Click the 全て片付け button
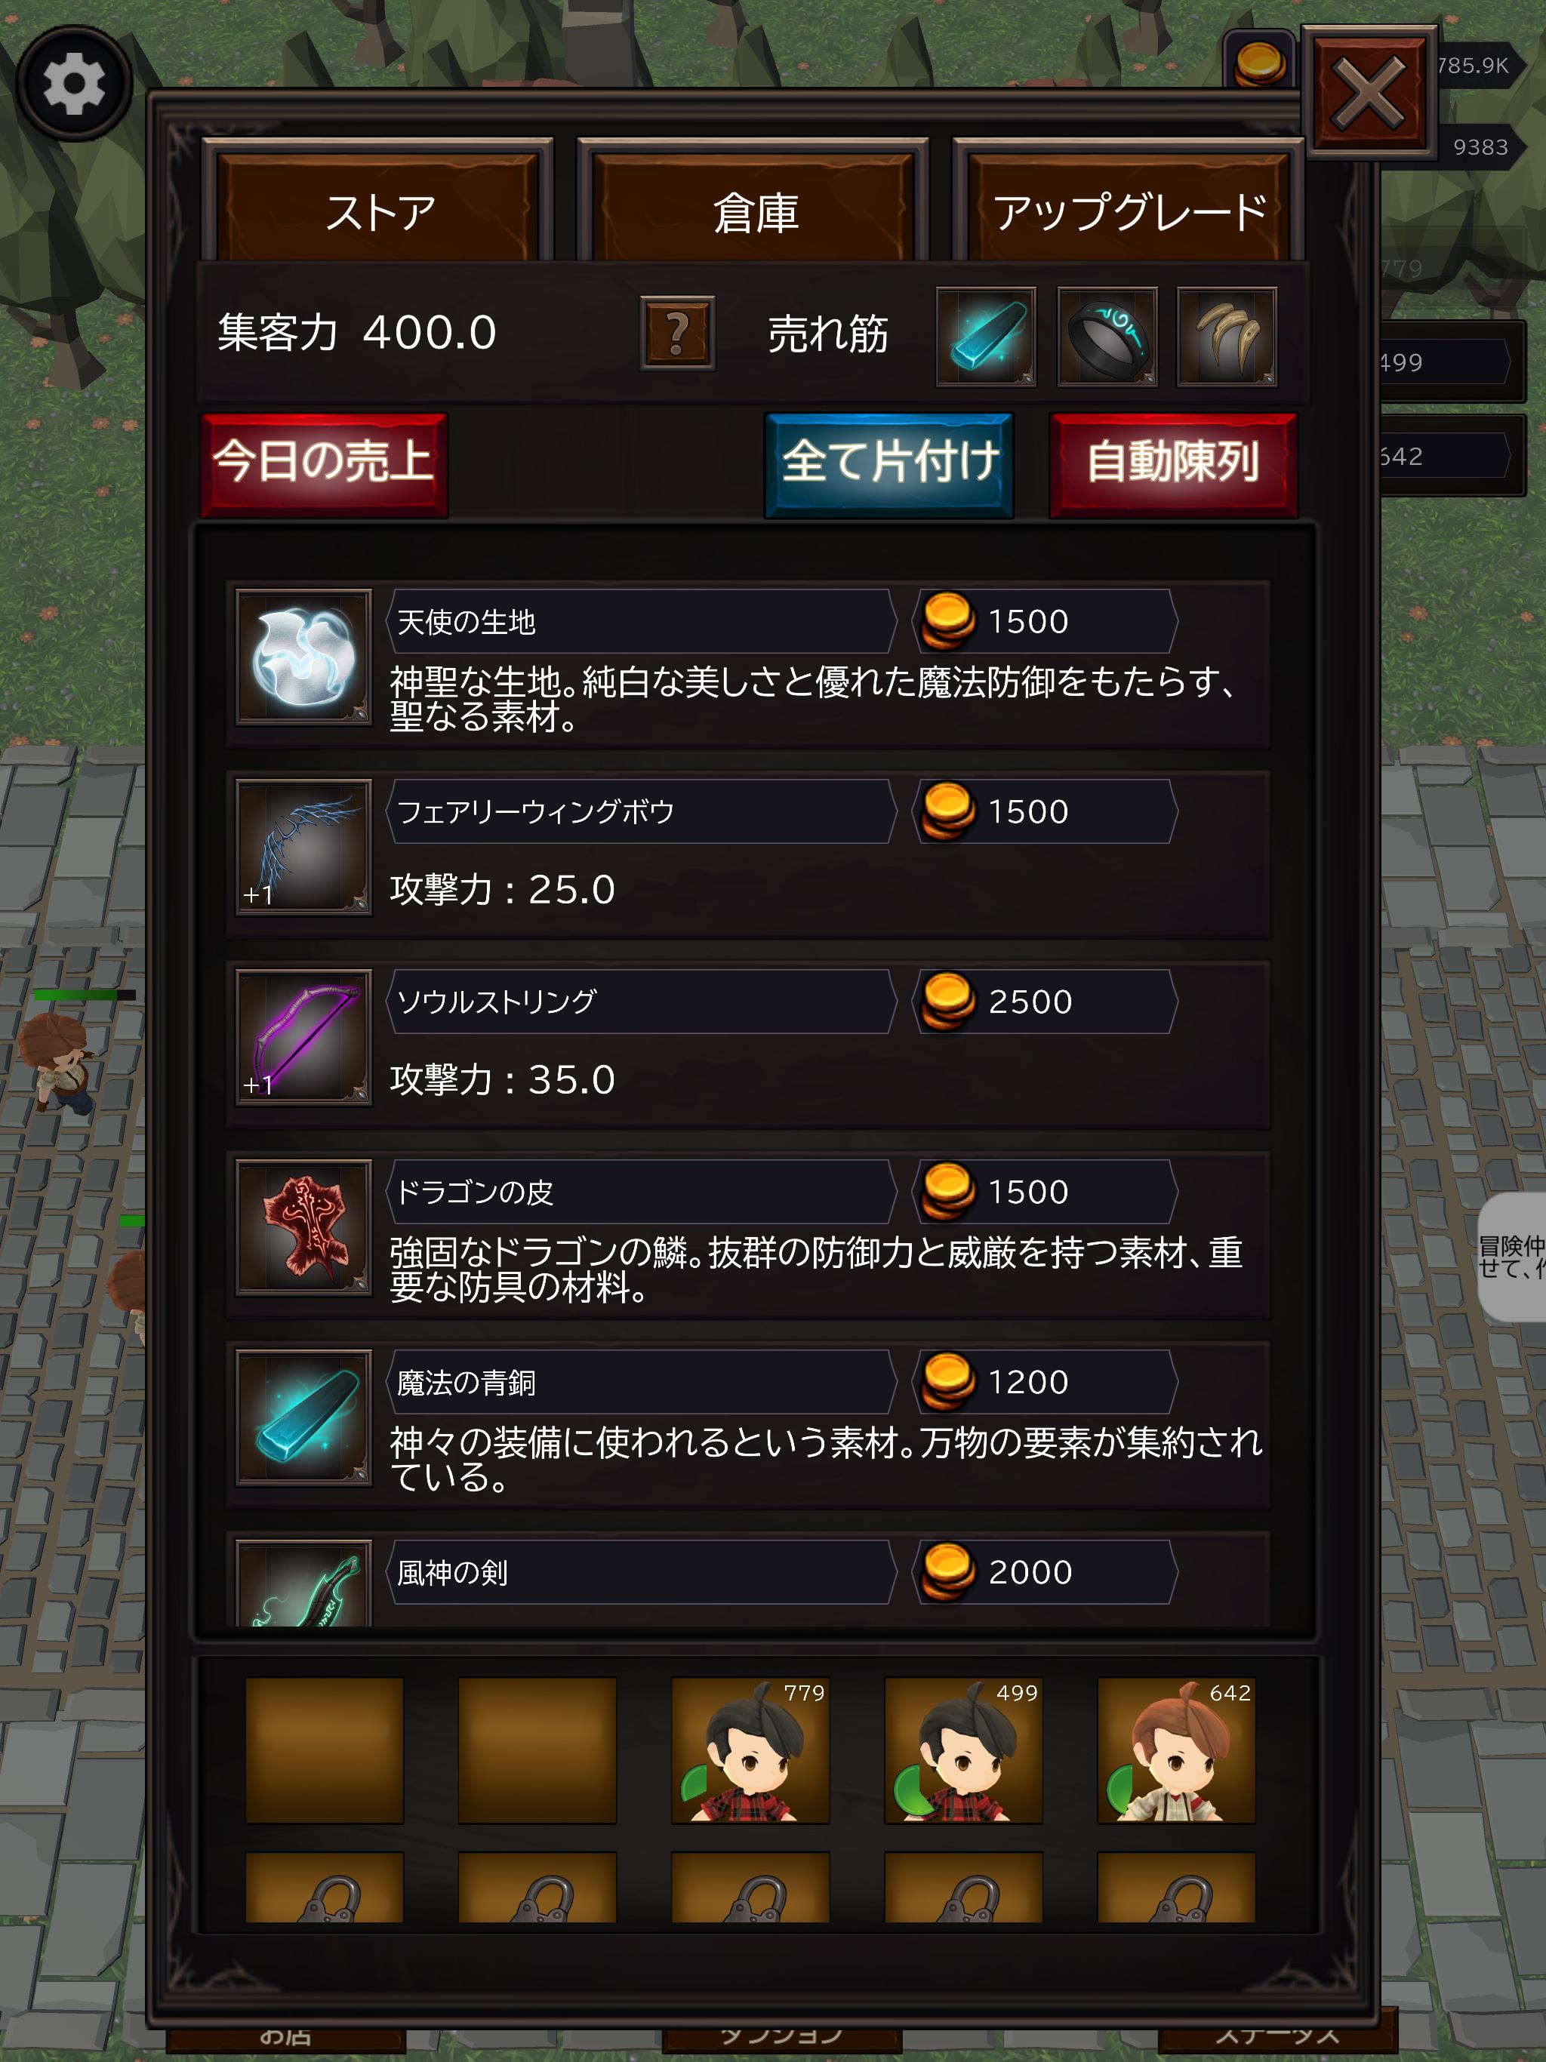This screenshot has width=1546, height=2062. (888, 463)
